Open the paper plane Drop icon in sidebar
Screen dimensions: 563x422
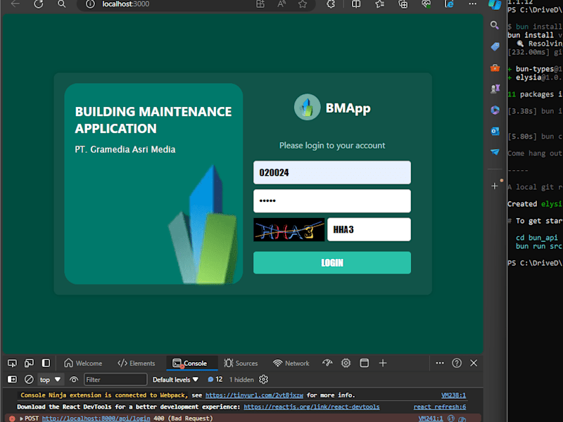pos(495,152)
